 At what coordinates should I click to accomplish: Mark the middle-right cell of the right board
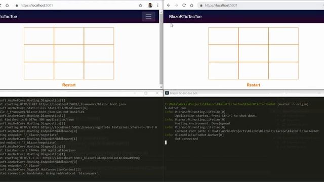(283, 53)
